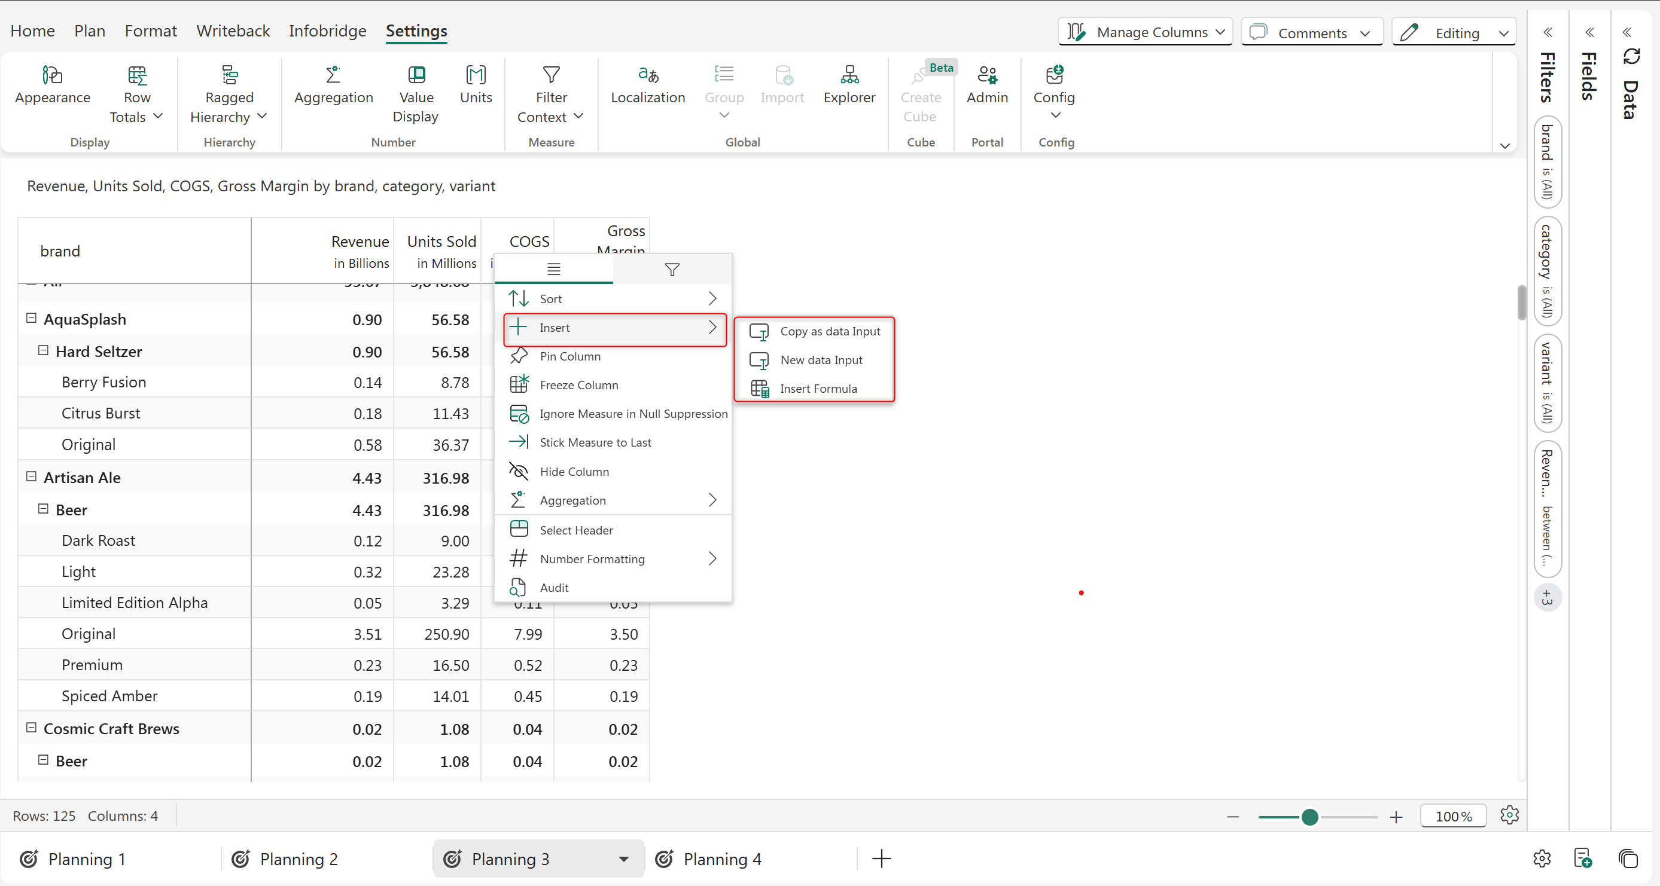Collapse the AquaSplash brand row
1660x886 pixels.
pyautogui.click(x=31, y=319)
